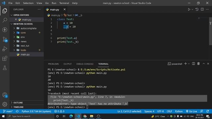Open the View menu
This screenshot has height=119, width=212.
point(39,3)
